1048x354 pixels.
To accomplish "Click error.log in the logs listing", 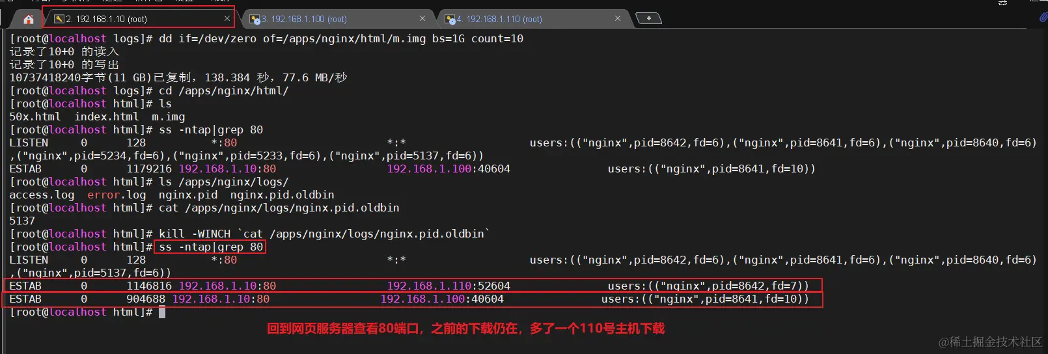I will [x=117, y=195].
